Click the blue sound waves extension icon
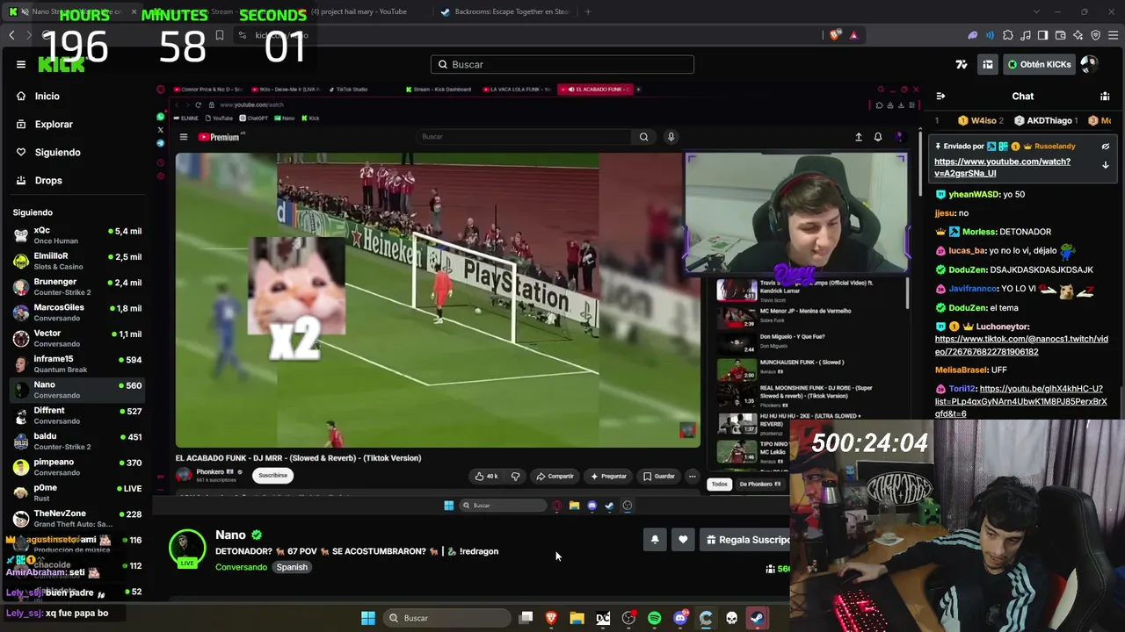Viewport: 1125px width, 632px height. (991, 35)
